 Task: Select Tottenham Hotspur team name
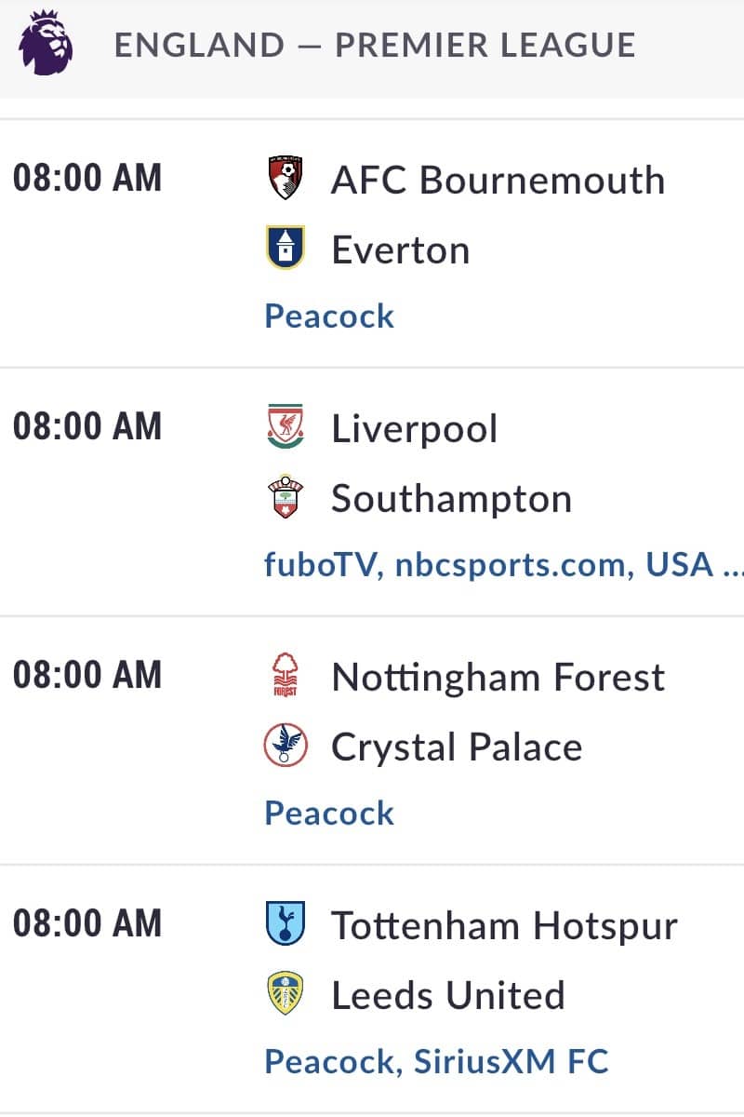(x=505, y=925)
